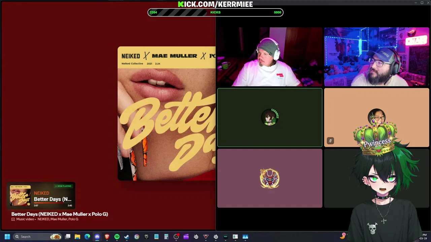Switch to Discord in the taskbar

(x=97, y=237)
